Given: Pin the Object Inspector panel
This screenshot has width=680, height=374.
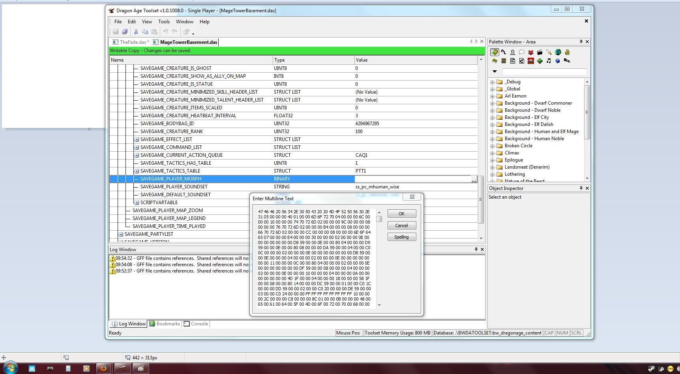Looking at the screenshot, I should (x=581, y=188).
